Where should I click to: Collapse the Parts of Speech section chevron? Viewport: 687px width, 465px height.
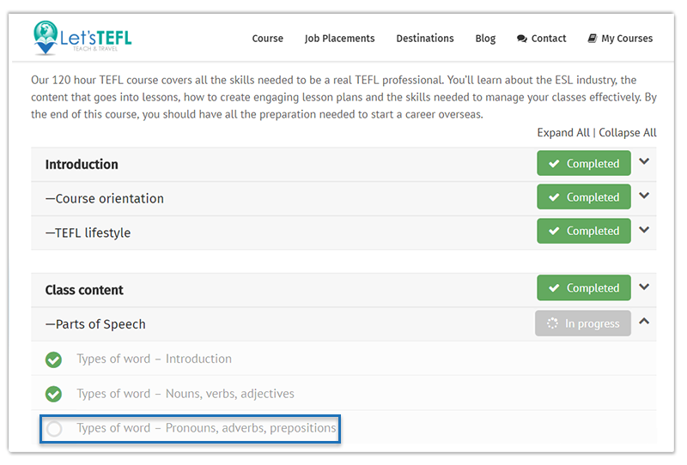tap(644, 321)
